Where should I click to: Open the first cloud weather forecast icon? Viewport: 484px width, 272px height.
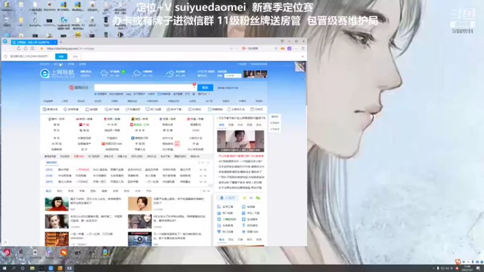[104, 73]
